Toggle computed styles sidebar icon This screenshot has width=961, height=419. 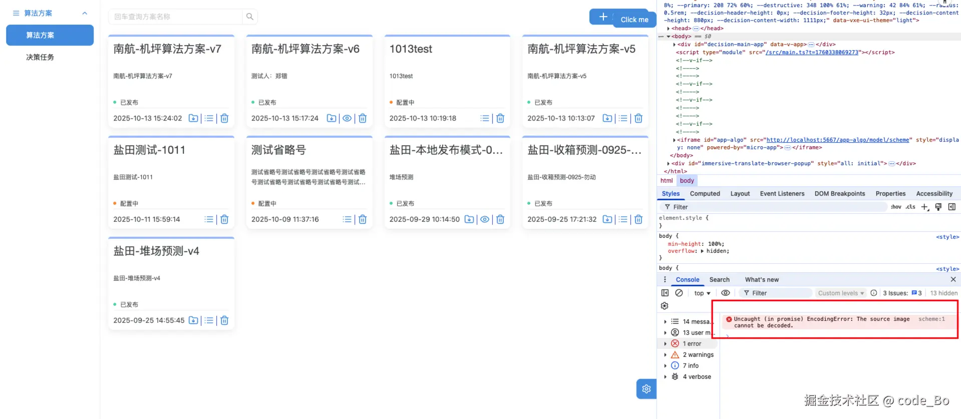[x=952, y=207]
